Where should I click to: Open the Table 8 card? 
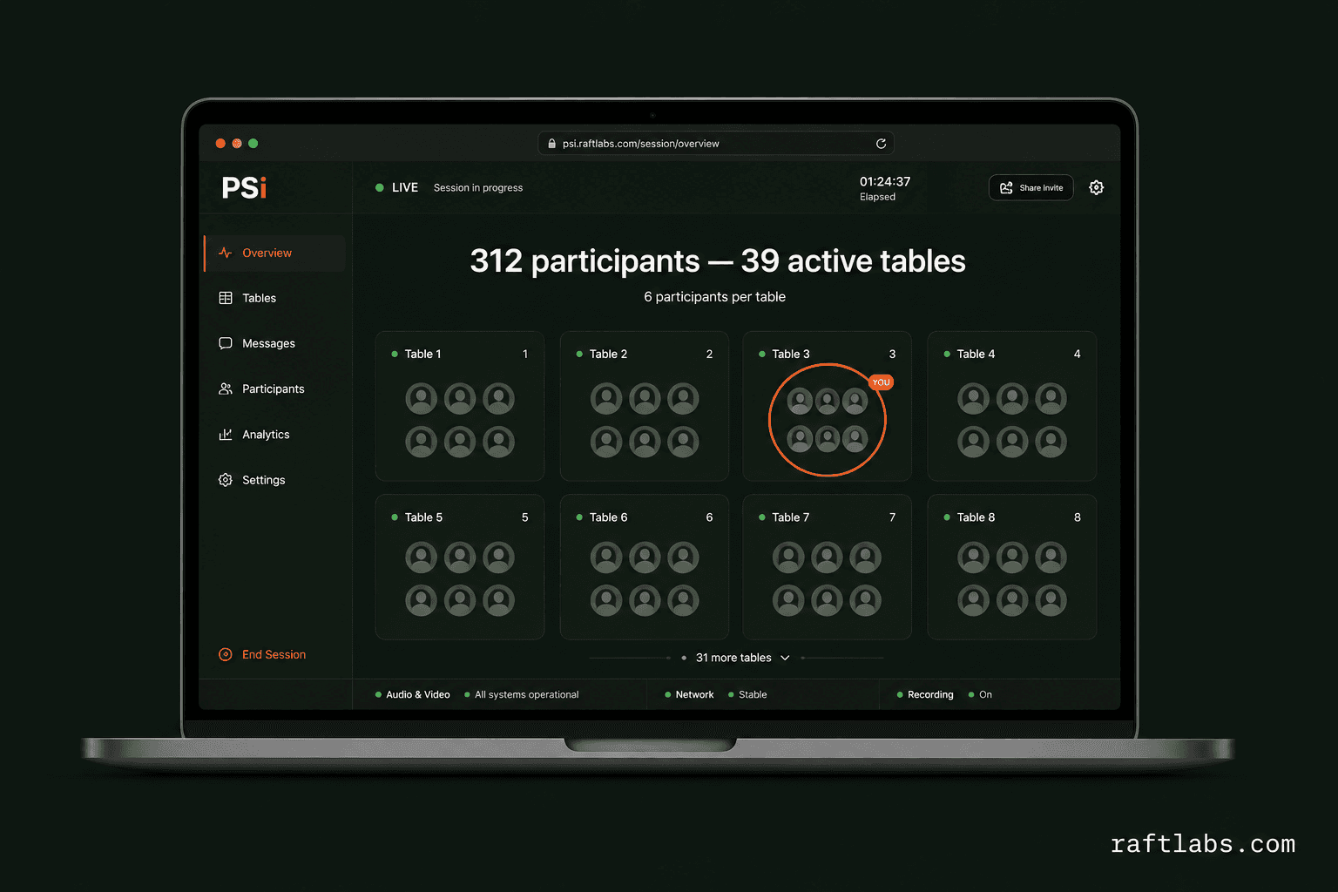click(1012, 567)
